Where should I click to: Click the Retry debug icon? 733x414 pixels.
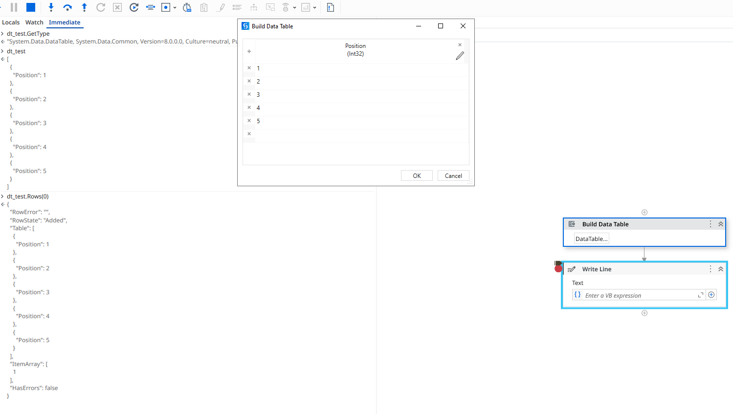(x=101, y=7)
